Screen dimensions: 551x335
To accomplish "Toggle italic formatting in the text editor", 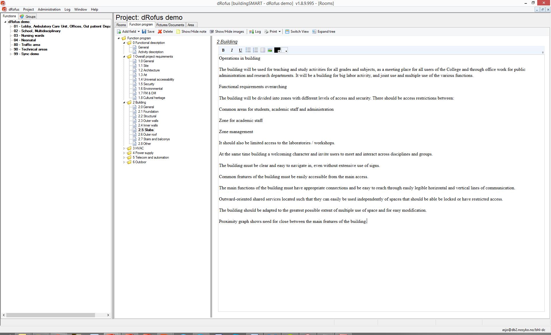I will [x=232, y=50].
